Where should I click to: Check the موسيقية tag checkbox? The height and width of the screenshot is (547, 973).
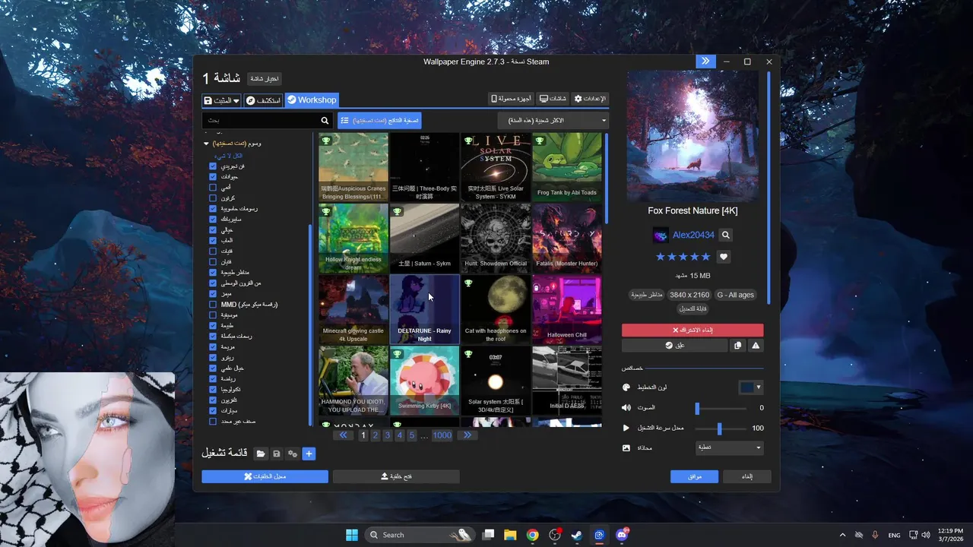213,315
